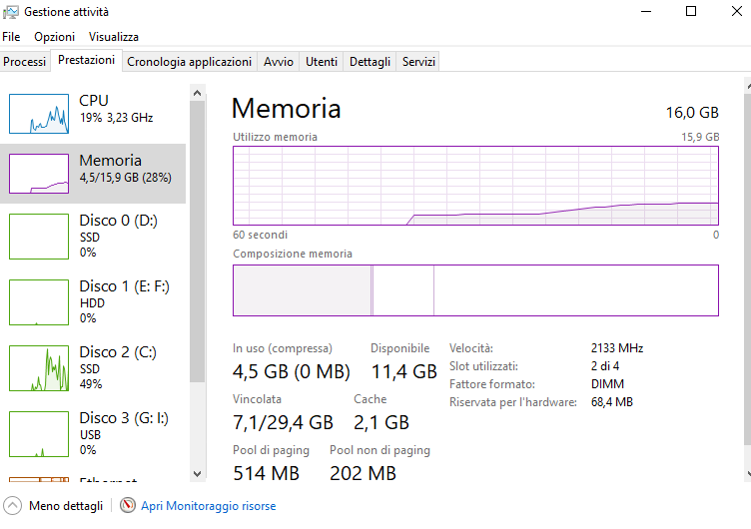Click sidebar scrollbar up arrow

click(197, 93)
